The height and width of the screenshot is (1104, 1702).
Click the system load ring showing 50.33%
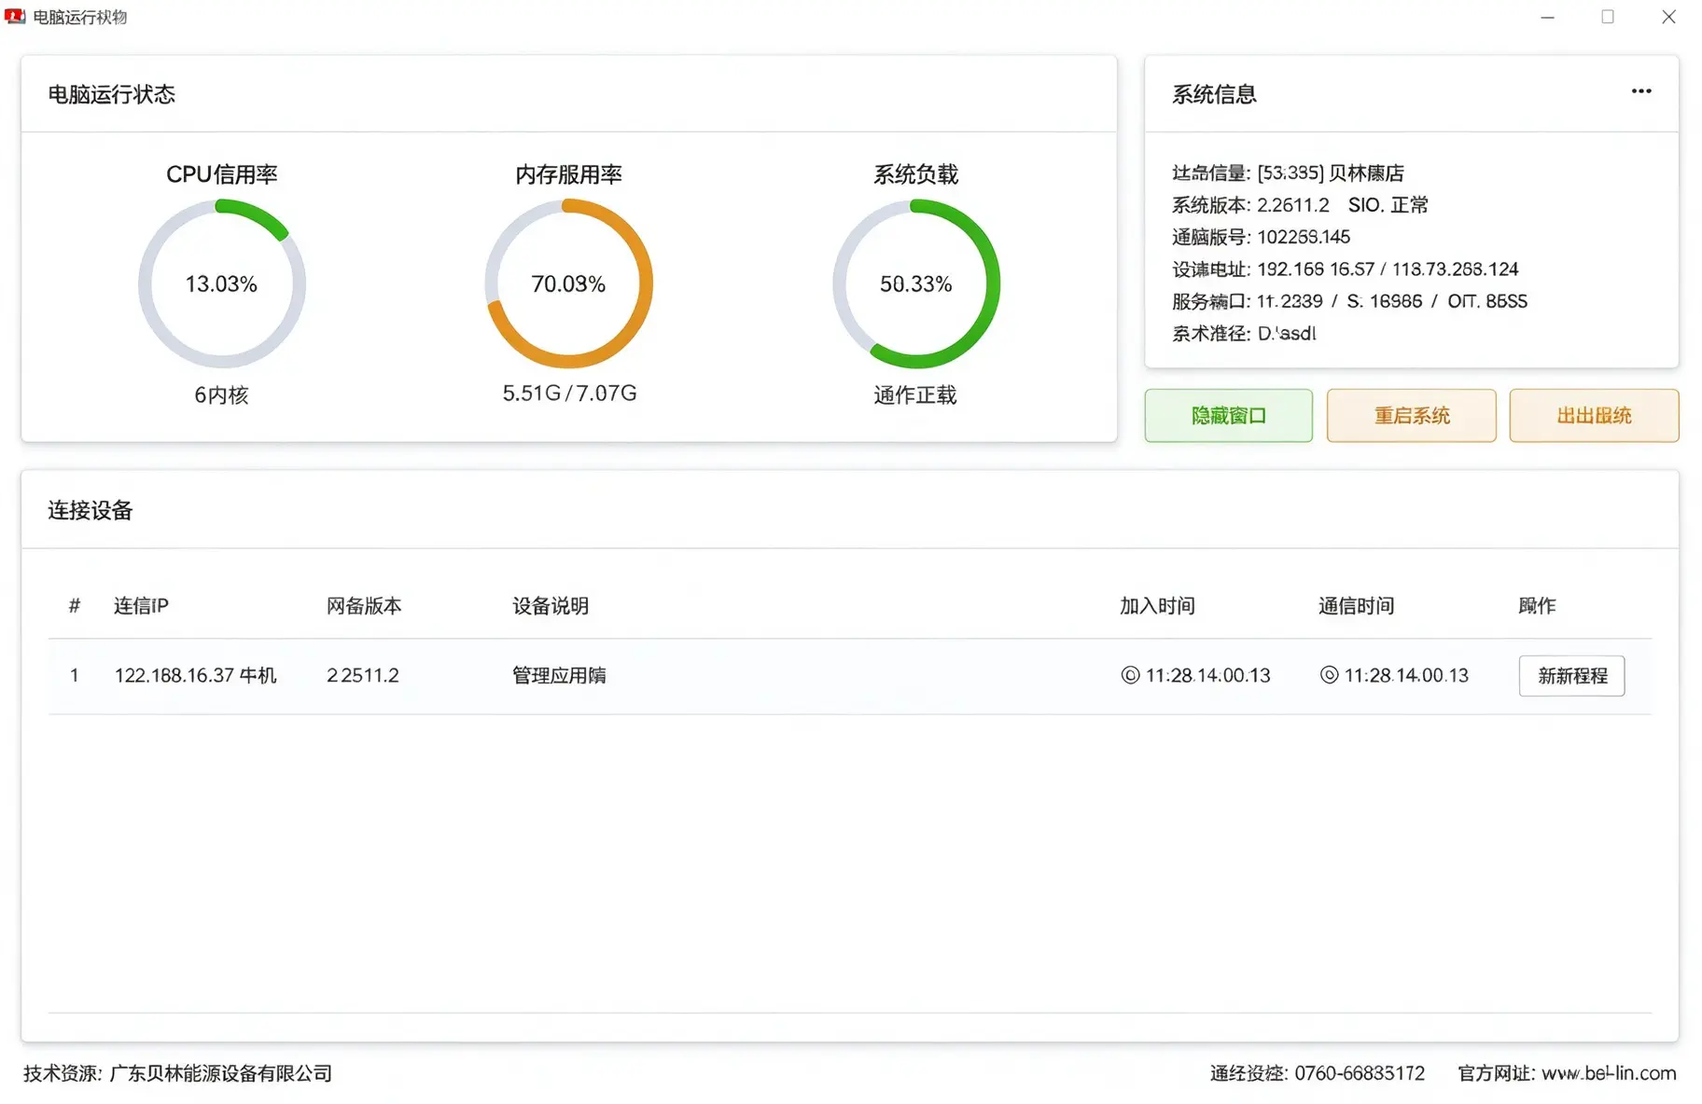pyautogui.click(x=915, y=283)
